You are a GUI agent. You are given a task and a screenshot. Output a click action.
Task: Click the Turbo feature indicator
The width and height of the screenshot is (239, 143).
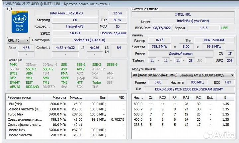point(96,82)
